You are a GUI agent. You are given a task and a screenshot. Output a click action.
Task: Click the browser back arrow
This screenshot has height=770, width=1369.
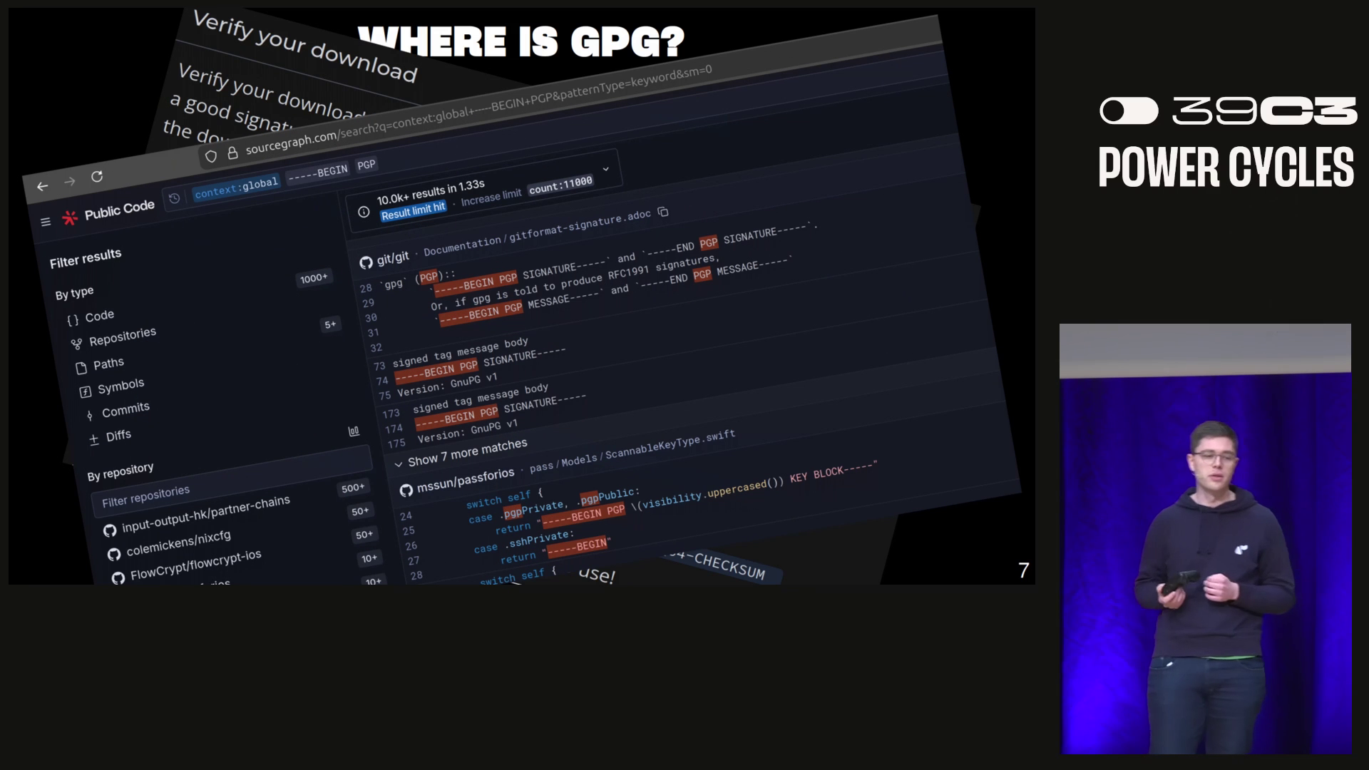point(42,186)
